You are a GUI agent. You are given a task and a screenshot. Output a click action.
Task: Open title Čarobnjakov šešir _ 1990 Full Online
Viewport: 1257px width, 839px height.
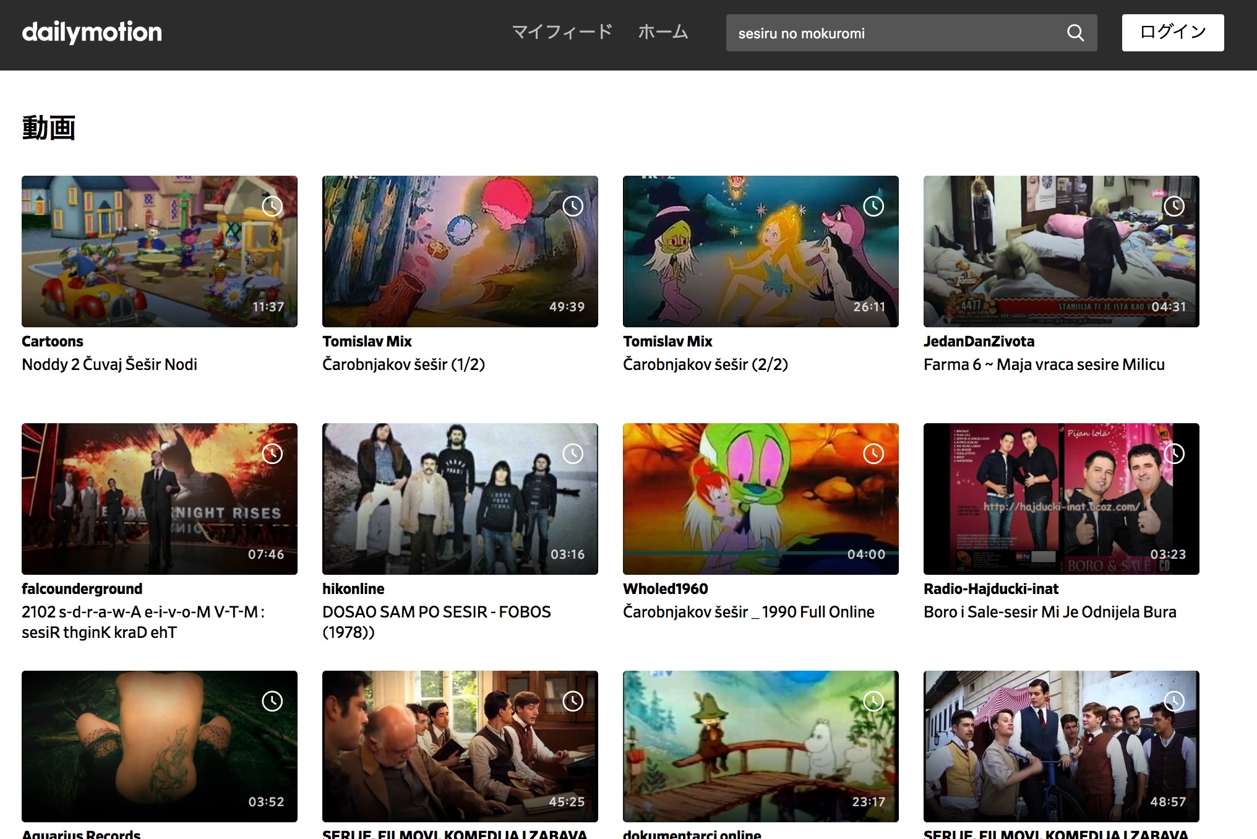tap(749, 612)
